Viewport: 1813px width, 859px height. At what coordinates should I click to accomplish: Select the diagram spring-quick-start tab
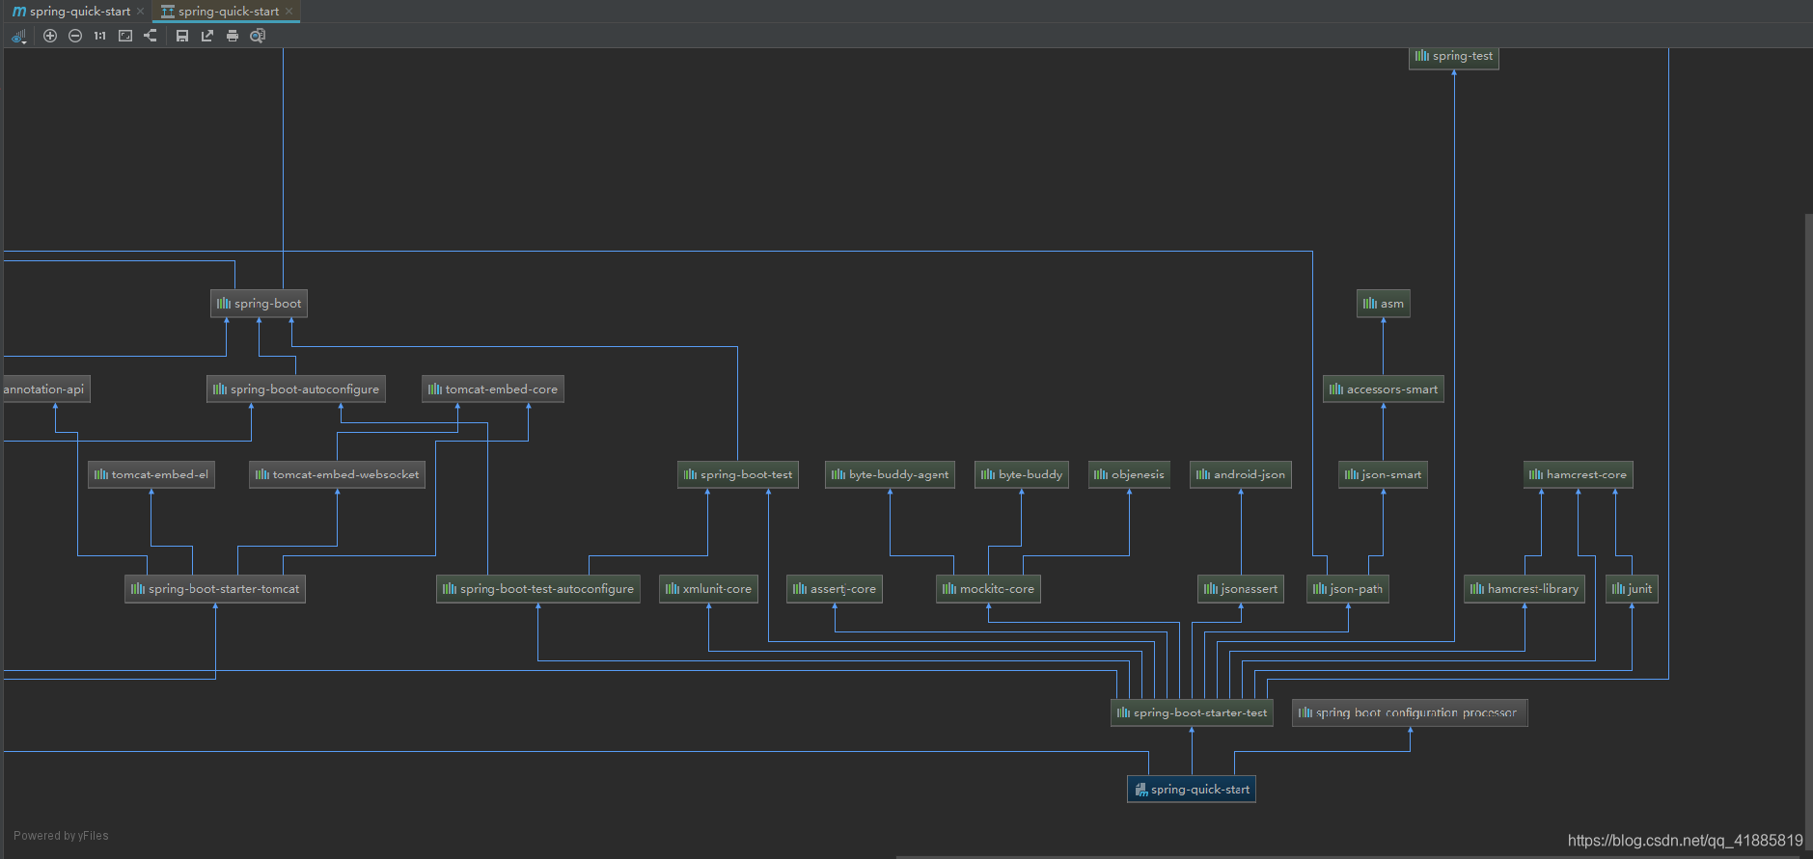click(220, 12)
